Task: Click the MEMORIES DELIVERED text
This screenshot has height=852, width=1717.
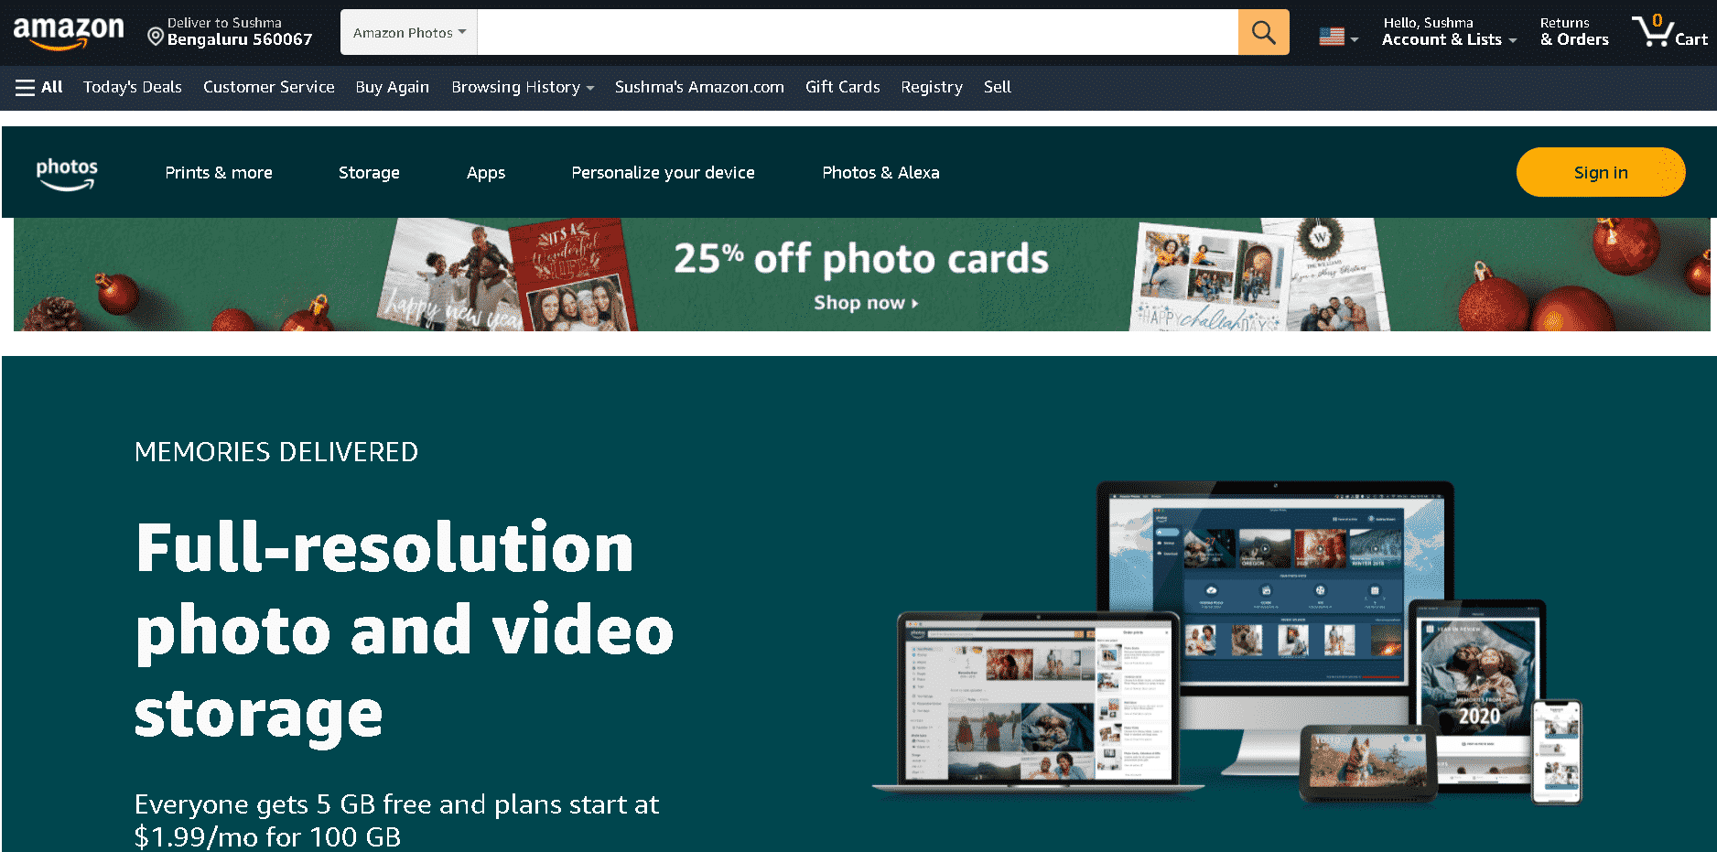Action: tap(276, 452)
